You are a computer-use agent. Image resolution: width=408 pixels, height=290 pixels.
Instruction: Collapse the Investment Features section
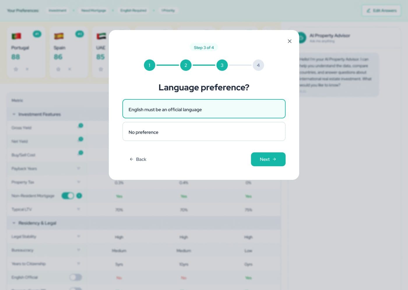tap(14, 114)
